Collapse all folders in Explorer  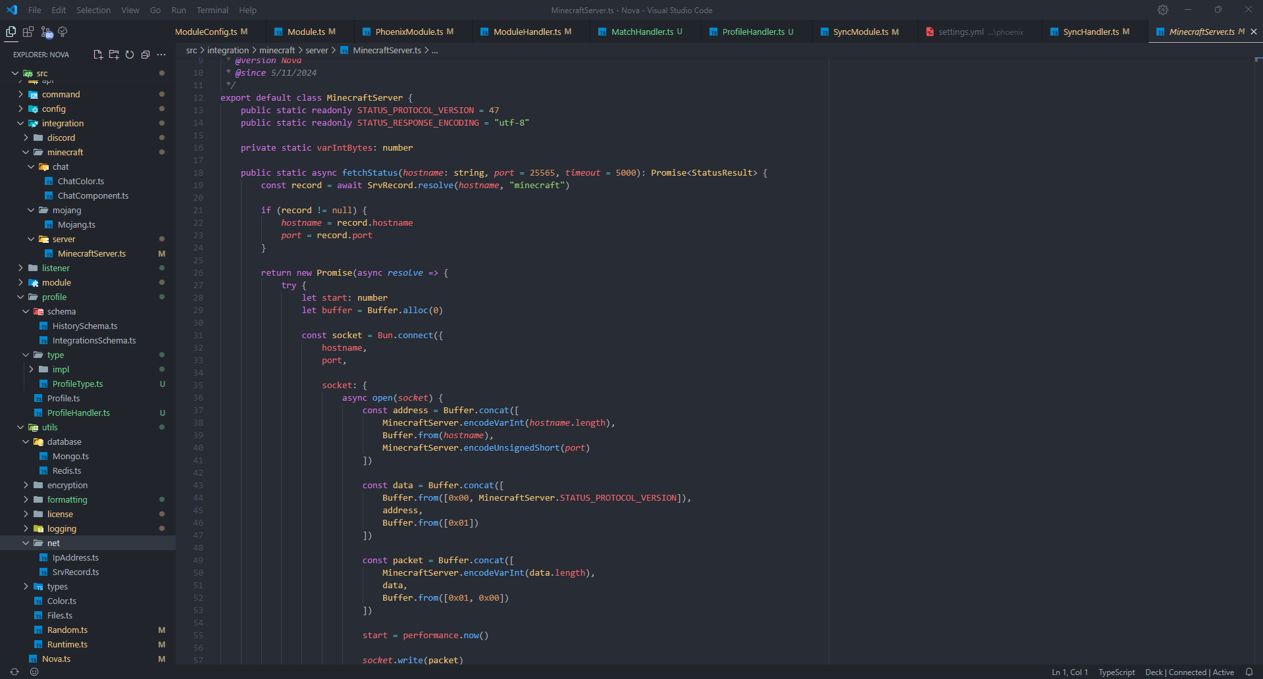tap(145, 55)
